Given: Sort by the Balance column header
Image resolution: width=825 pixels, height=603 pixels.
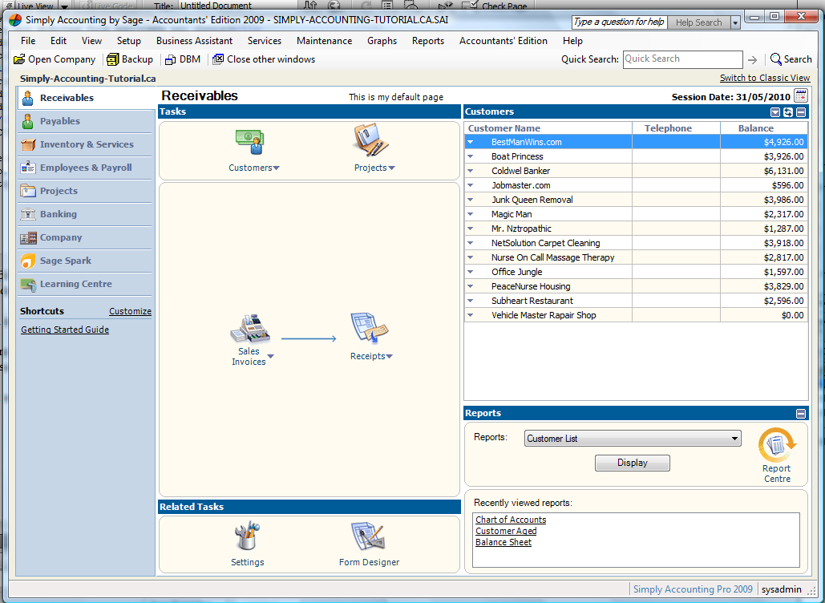Looking at the screenshot, I should pyautogui.click(x=763, y=128).
